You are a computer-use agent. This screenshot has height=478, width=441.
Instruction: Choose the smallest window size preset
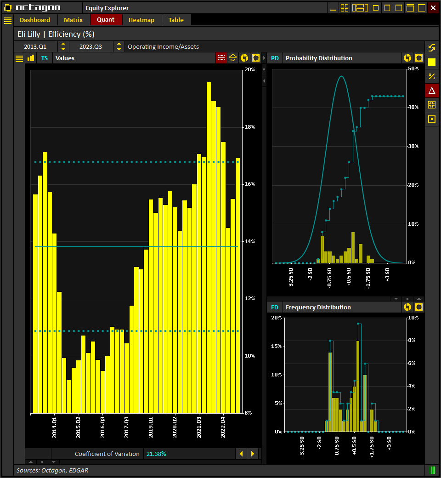pyautogui.click(x=376, y=8)
